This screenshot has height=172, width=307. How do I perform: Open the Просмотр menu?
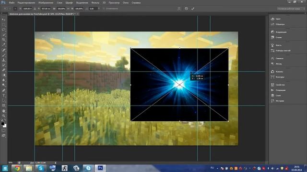[x=114, y=3]
